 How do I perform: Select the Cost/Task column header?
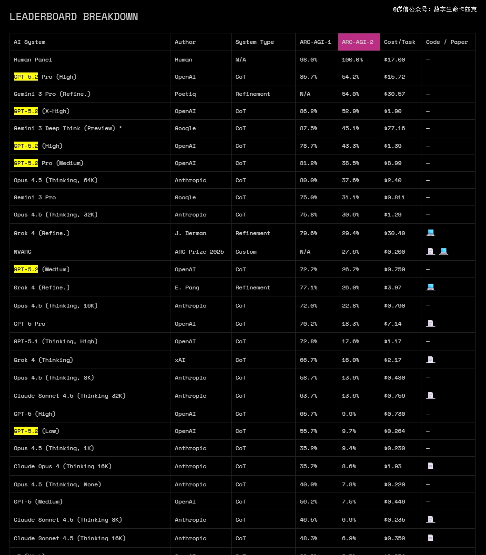click(x=399, y=42)
